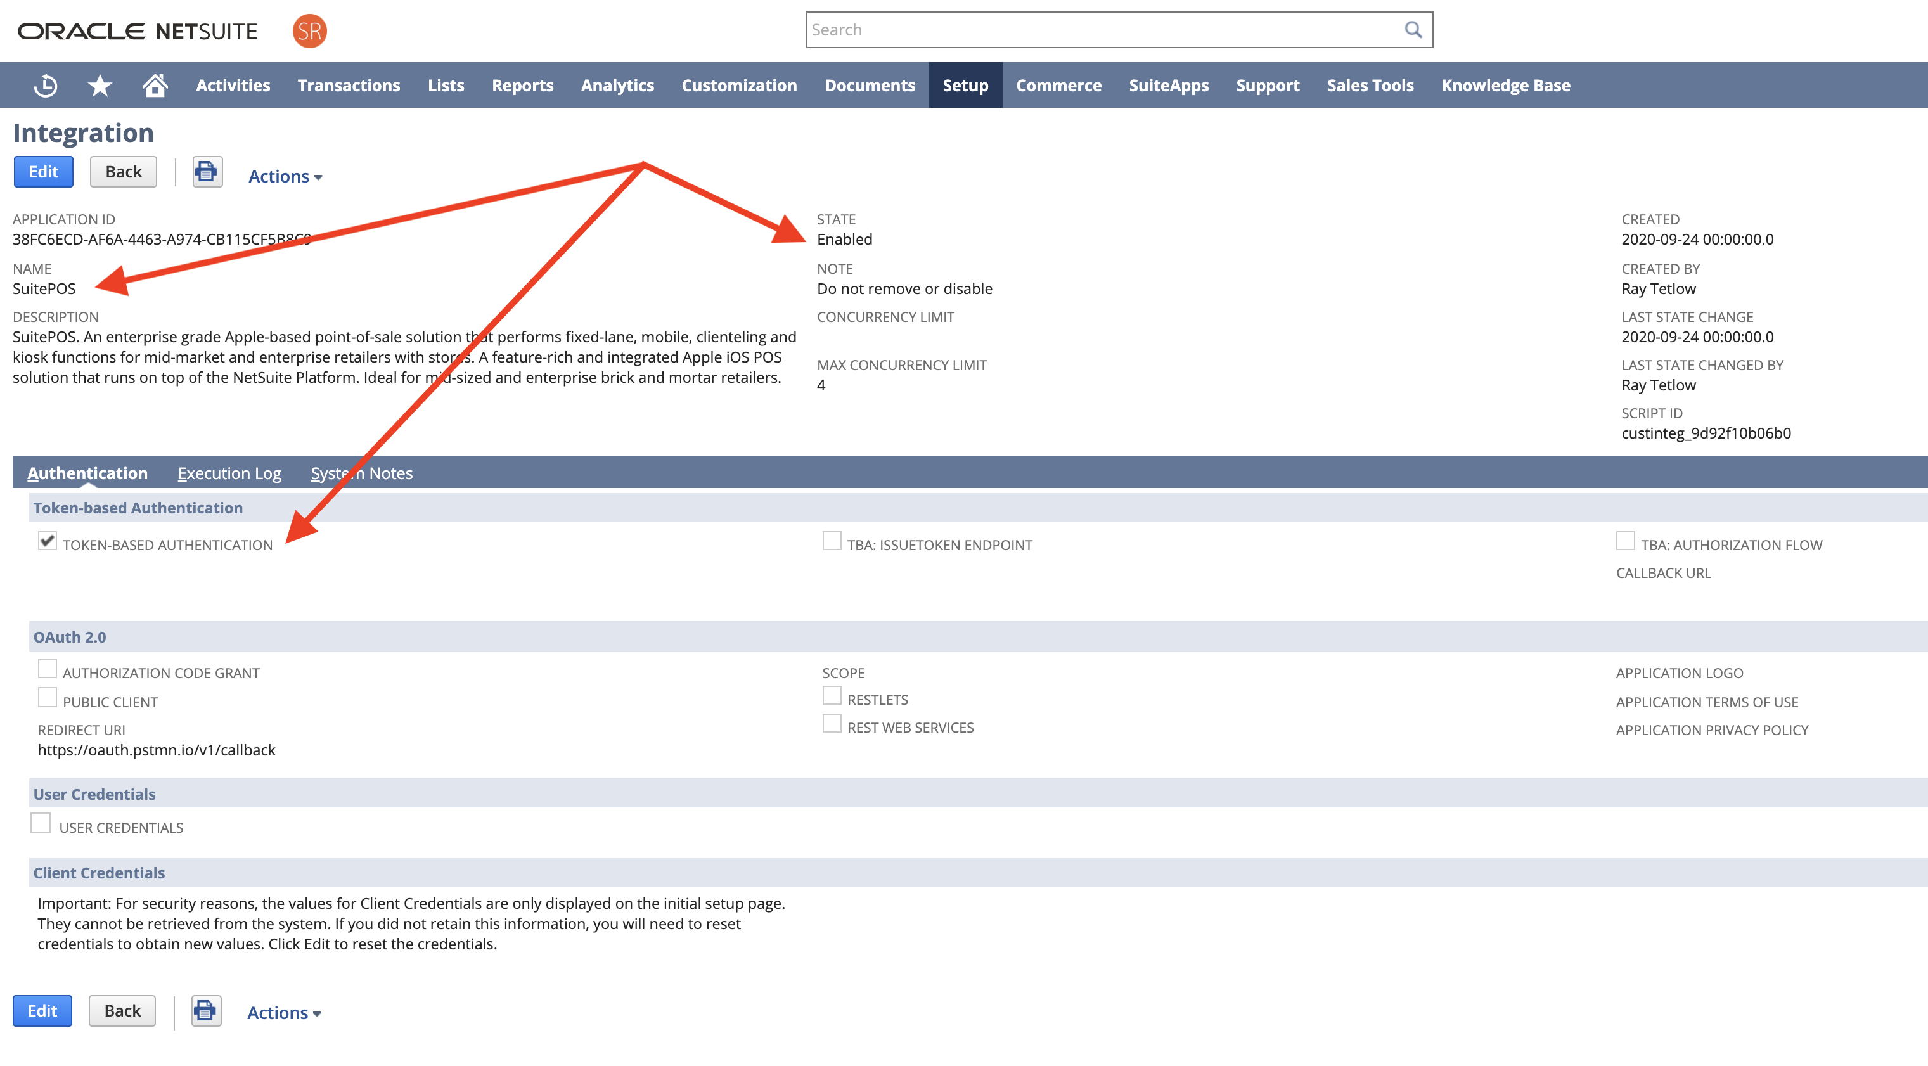The width and height of the screenshot is (1928, 1066).
Task: Click the Oracle NetSuite logo
Action: click(138, 30)
